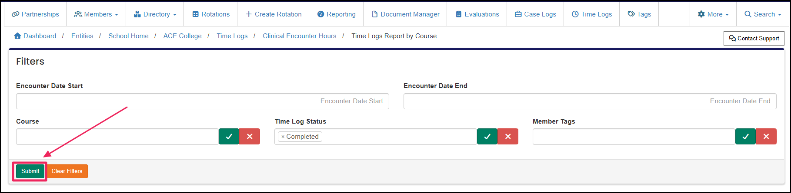Click the Document Manager file icon

tap(375, 14)
